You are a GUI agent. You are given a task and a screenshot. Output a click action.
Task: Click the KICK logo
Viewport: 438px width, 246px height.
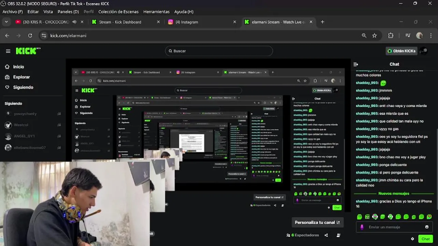click(28, 51)
